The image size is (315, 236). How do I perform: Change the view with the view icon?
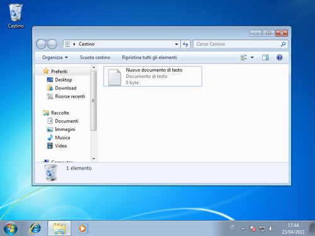[244, 57]
